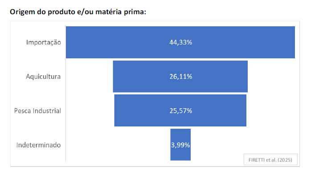Click the 25,57% data label
The image size is (315, 179).
180,110
